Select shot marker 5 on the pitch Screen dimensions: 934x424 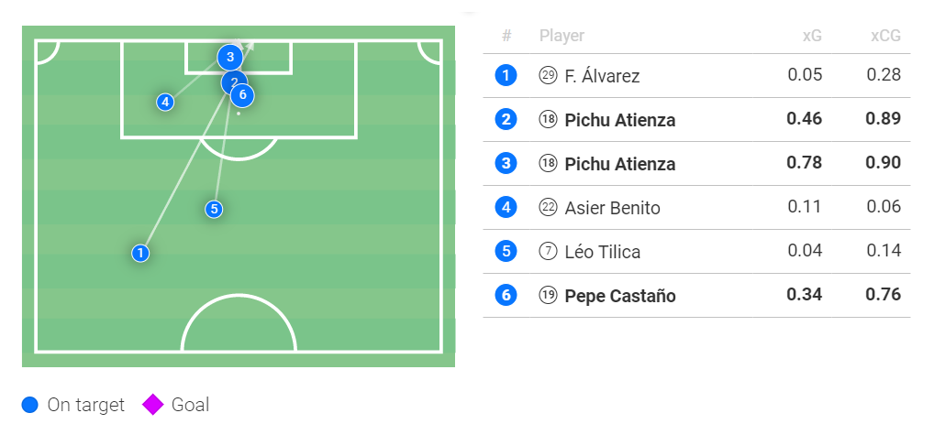click(214, 209)
